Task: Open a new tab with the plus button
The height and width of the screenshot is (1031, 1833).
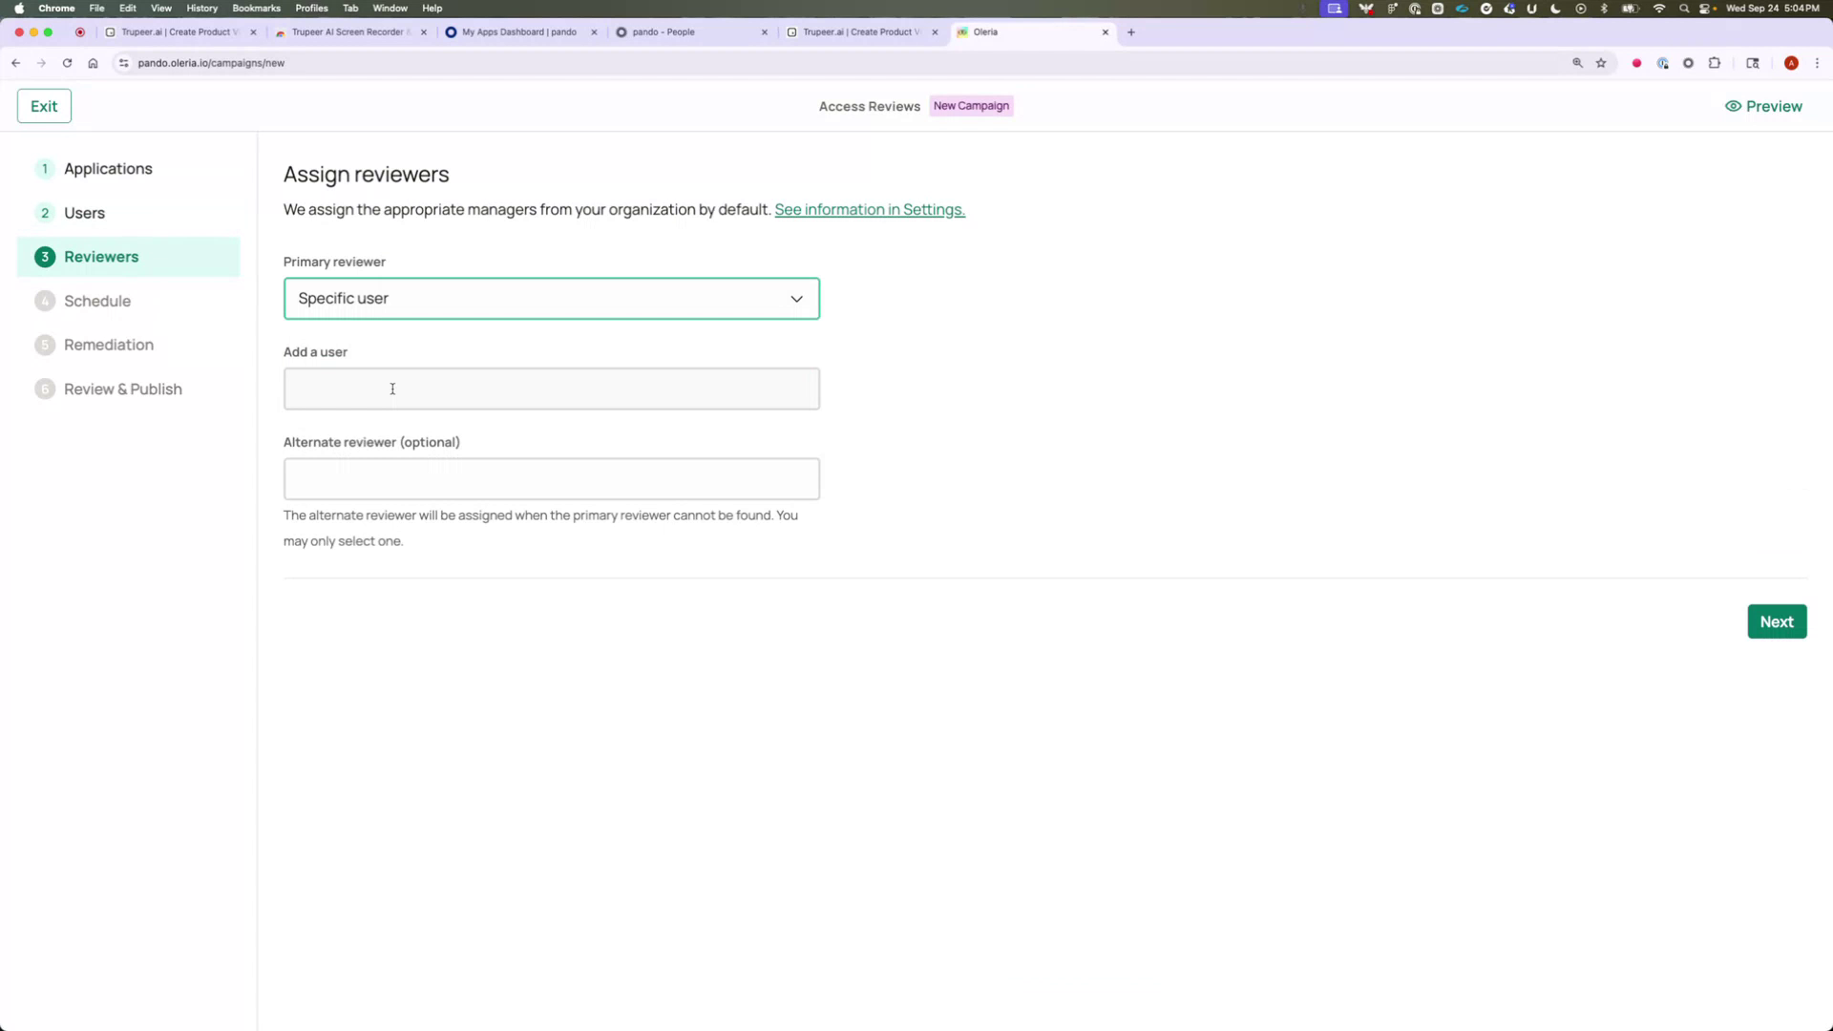Action: [x=1130, y=32]
